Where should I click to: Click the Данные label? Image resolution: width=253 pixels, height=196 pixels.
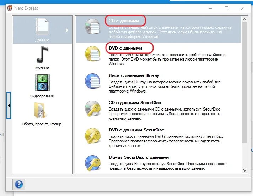click(x=42, y=40)
